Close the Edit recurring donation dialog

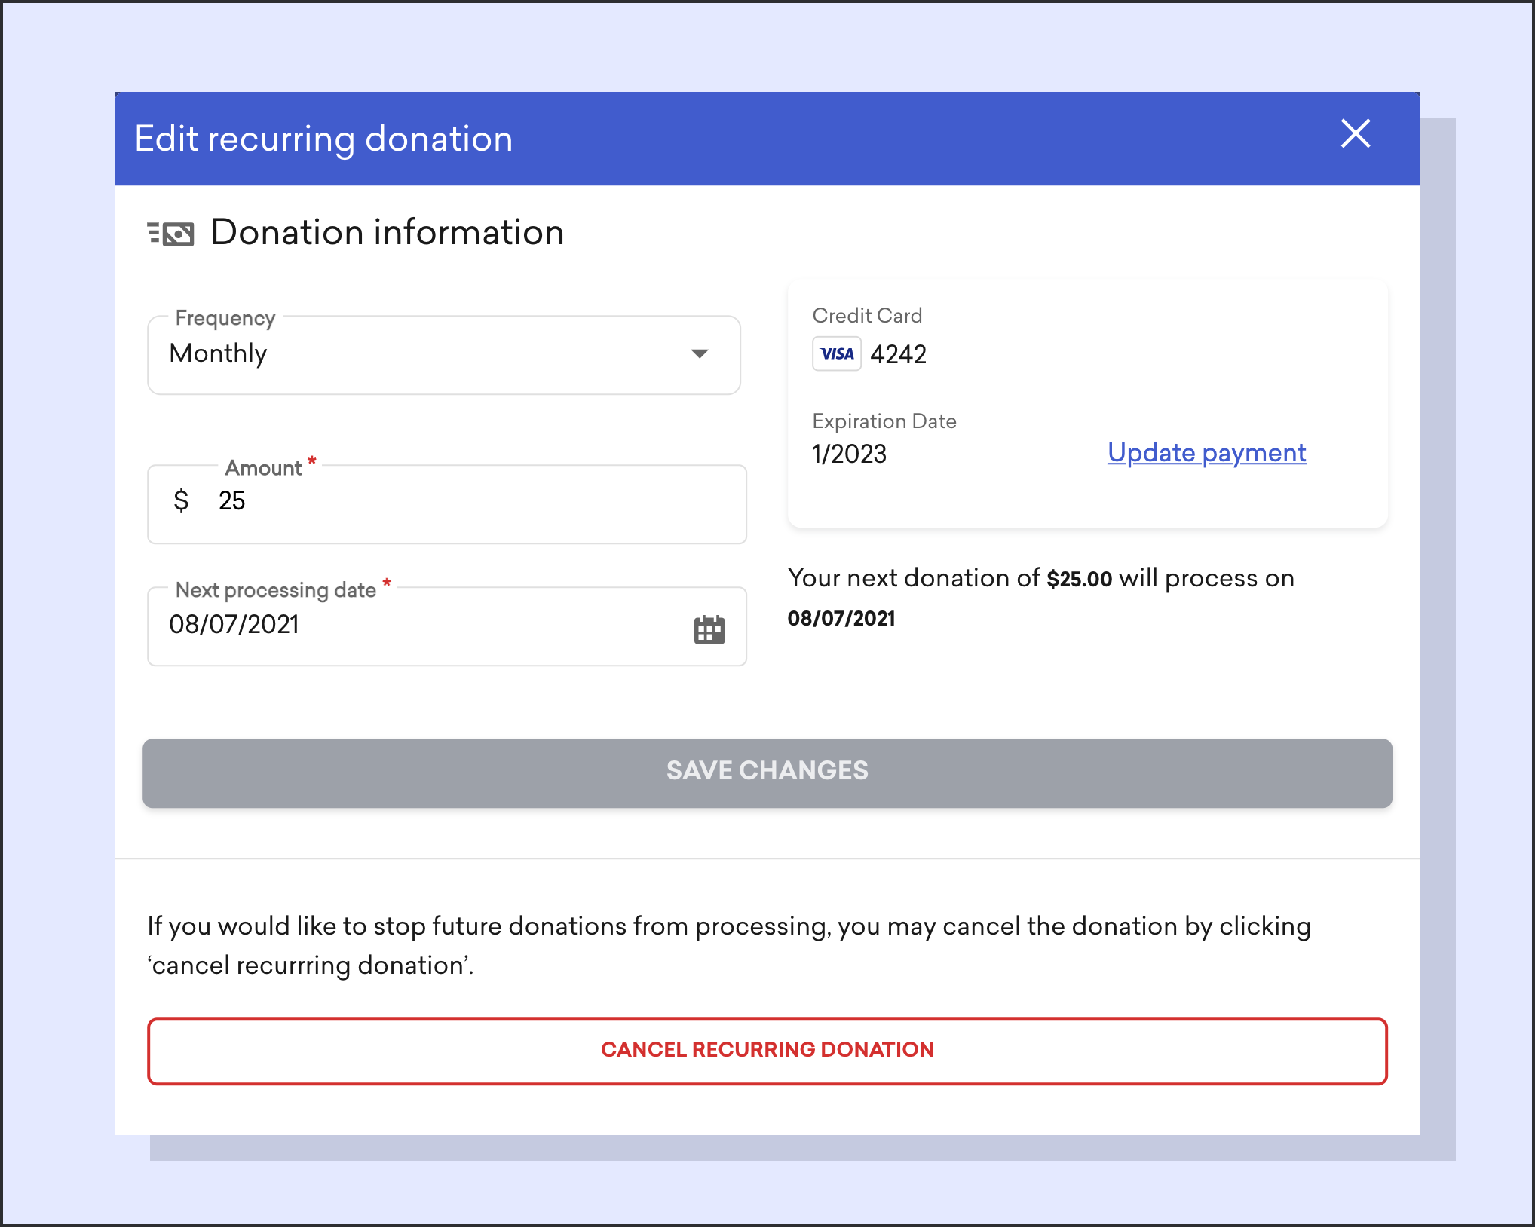[1355, 134]
